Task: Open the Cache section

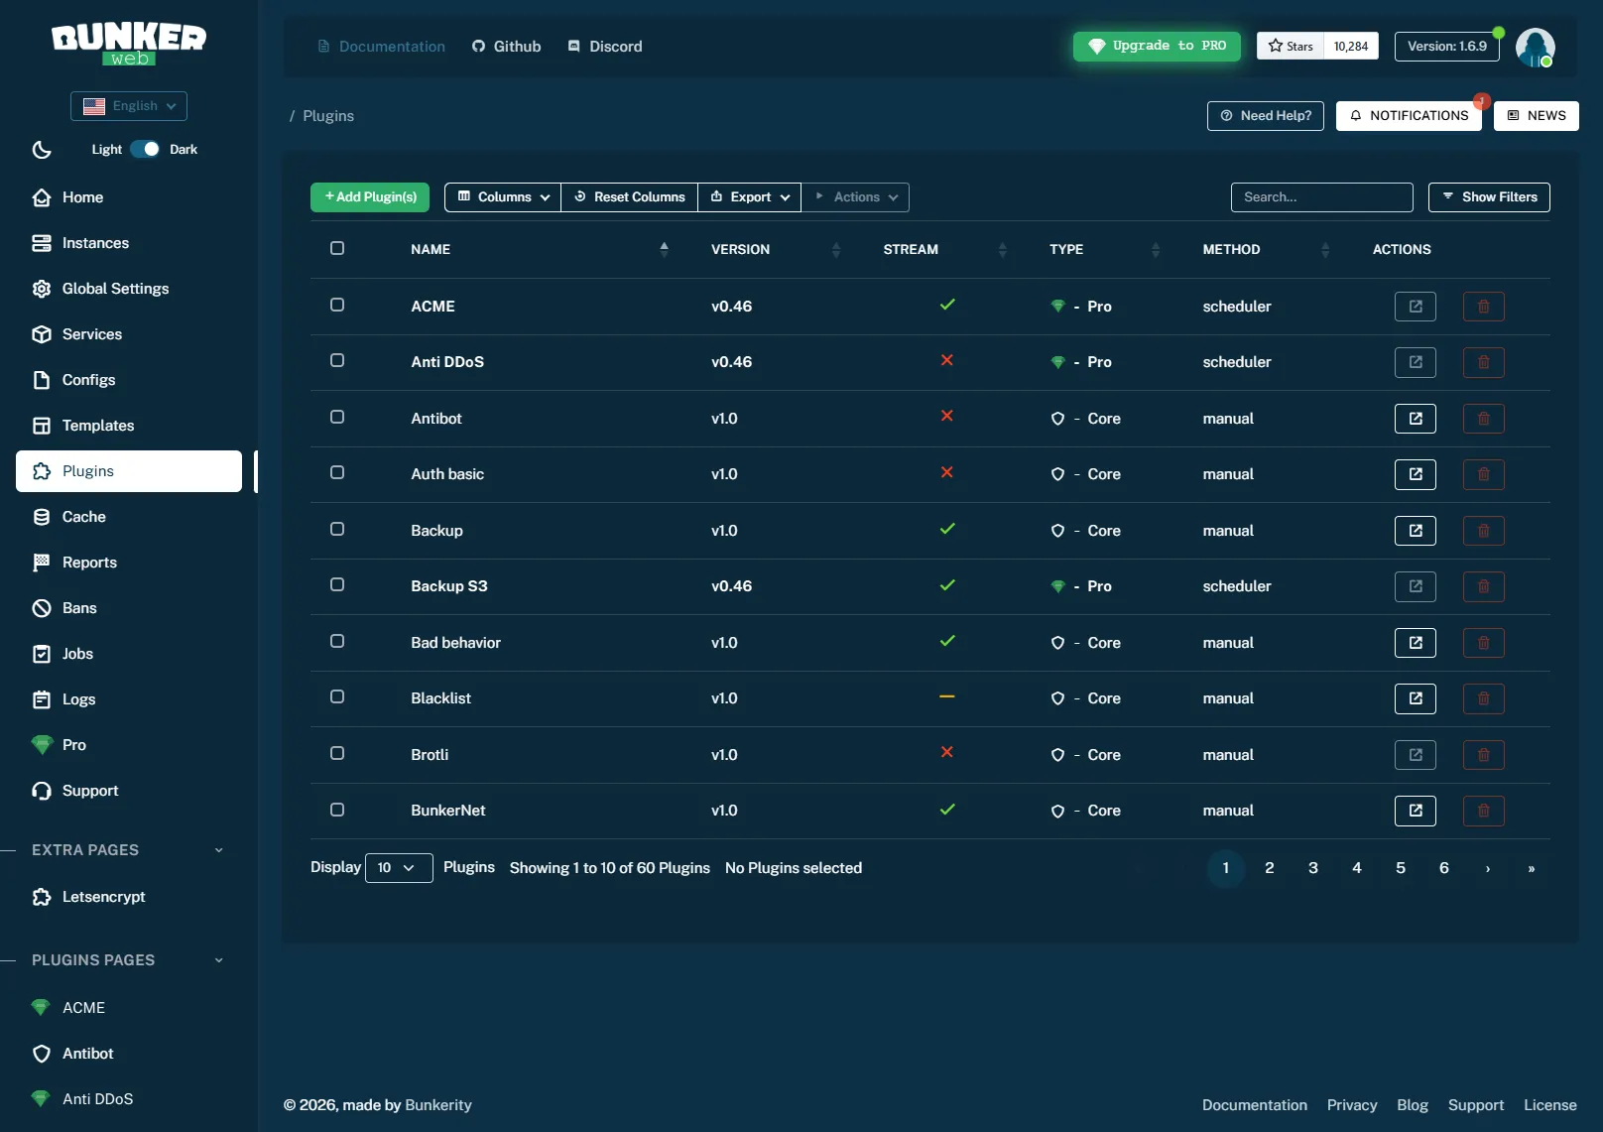Action: coord(83,516)
